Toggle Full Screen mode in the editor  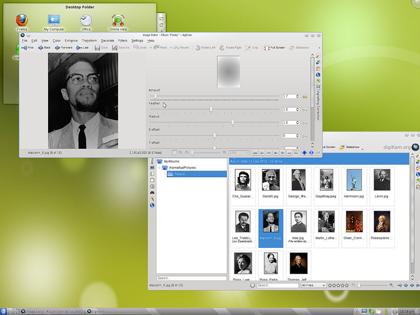pos(274,48)
